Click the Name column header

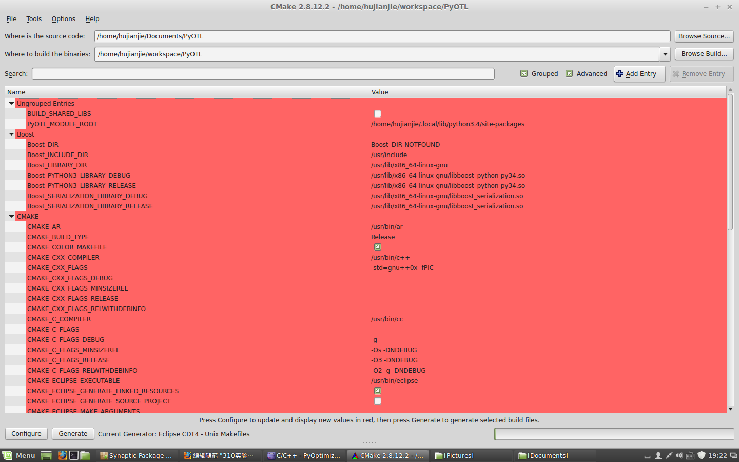pos(187,92)
